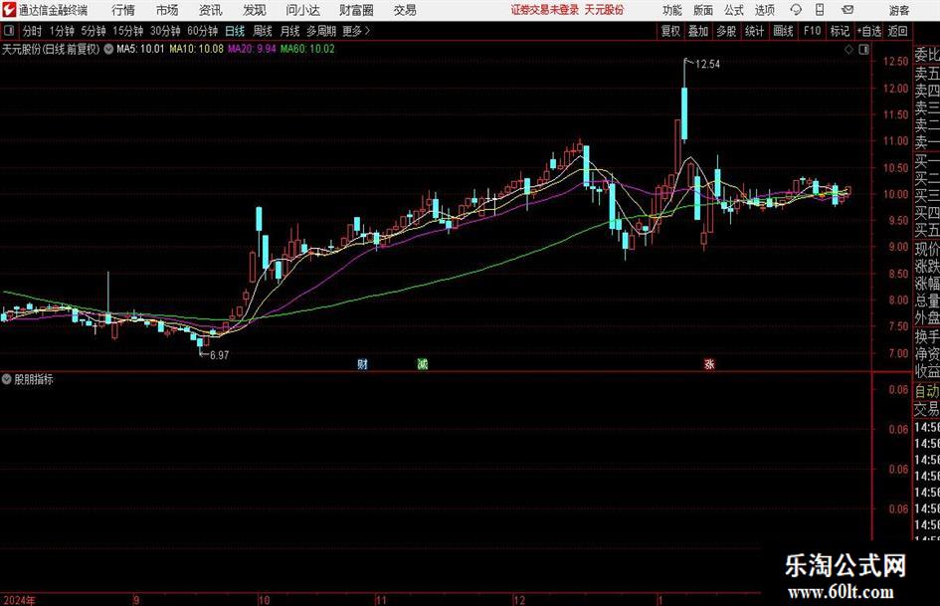Image resolution: width=940 pixels, height=606 pixels.
Task: Click the MA20: 9.94 indicator label
Action: tap(252, 49)
